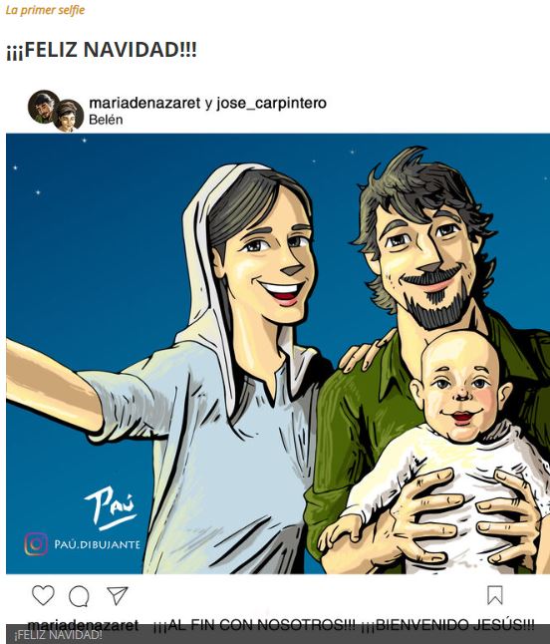
Task: Click the Belén location label
Action: tap(106, 120)
